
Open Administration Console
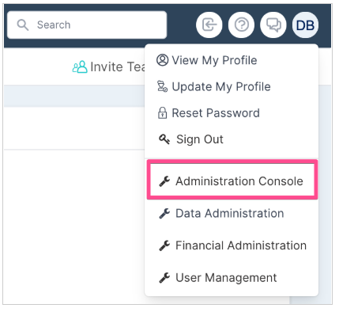[x=232, y=181]
